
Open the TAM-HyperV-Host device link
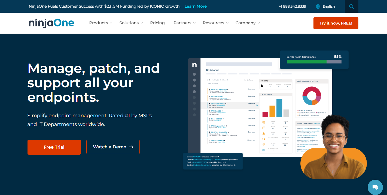(218, 126)
